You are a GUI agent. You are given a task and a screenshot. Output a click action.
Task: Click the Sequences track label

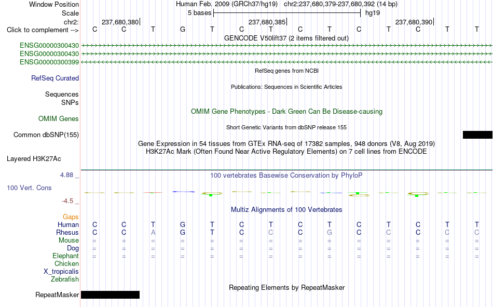[x=62, y=94]
